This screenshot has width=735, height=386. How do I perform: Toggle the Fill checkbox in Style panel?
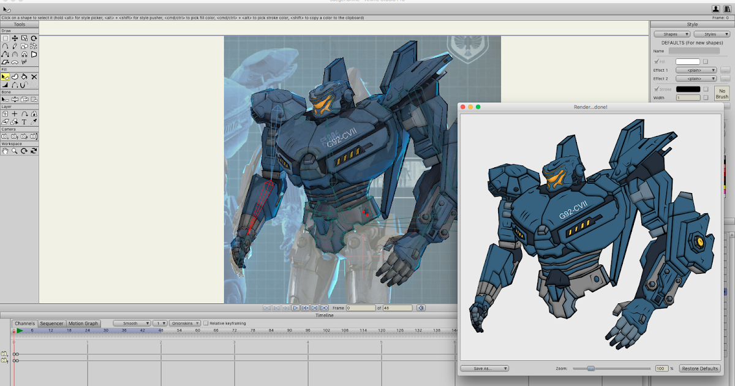656,61
